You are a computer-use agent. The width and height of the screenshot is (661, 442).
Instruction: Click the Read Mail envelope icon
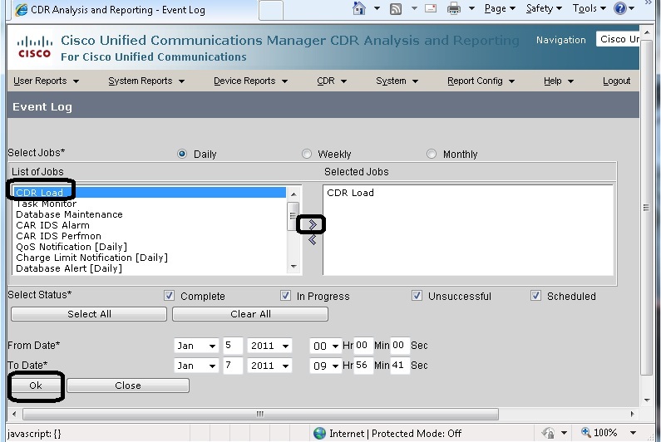(x=431, y=8)
